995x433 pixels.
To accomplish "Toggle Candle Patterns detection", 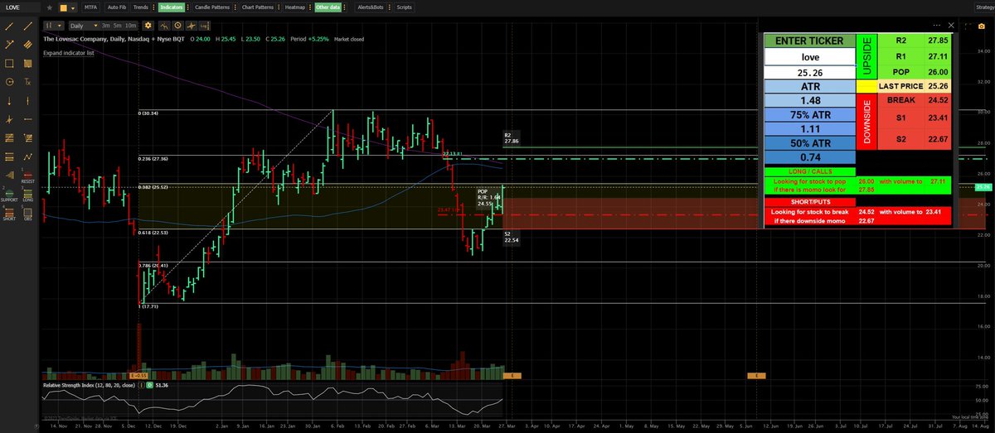I will pos(212,7).
